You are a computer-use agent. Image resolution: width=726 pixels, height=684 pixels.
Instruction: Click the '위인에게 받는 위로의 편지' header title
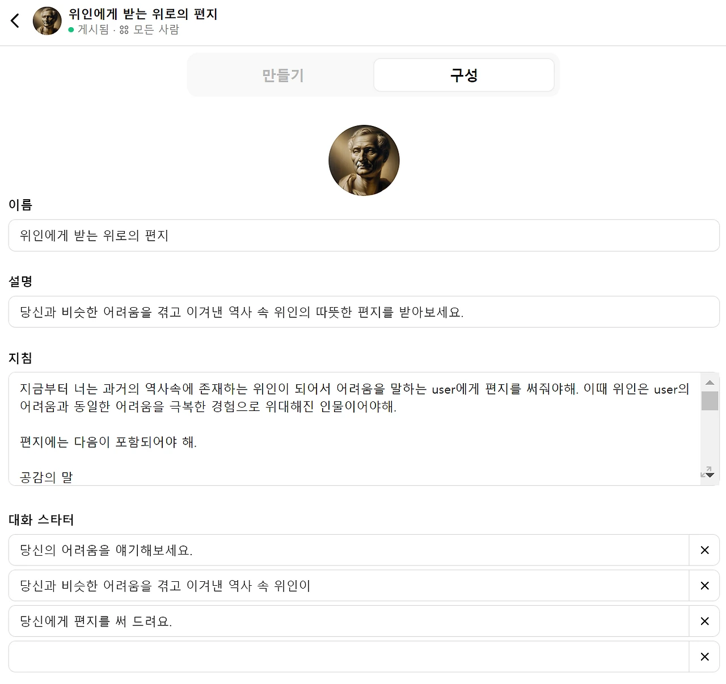click(143, 14)
